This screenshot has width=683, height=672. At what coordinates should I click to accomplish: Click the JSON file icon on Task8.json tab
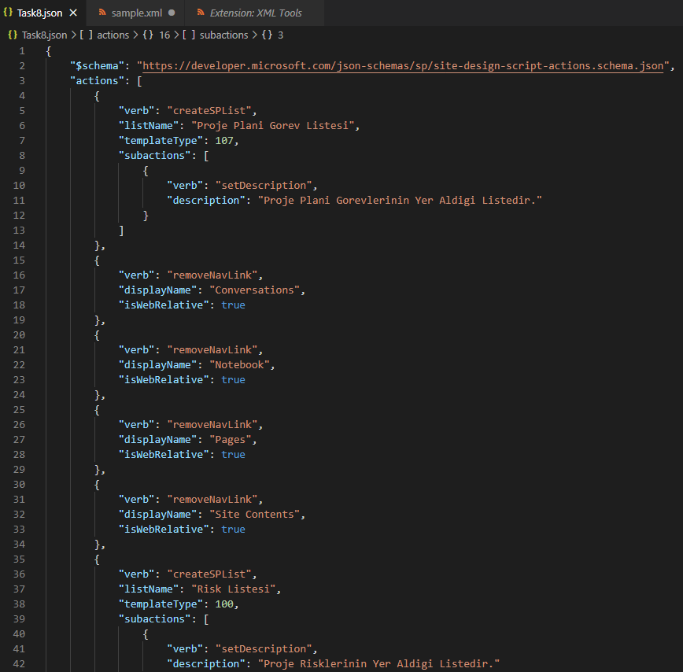(8, 12)
